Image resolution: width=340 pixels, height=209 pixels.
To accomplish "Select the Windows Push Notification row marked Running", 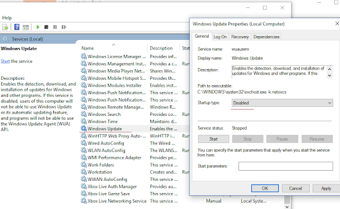I will pos(135,93).
